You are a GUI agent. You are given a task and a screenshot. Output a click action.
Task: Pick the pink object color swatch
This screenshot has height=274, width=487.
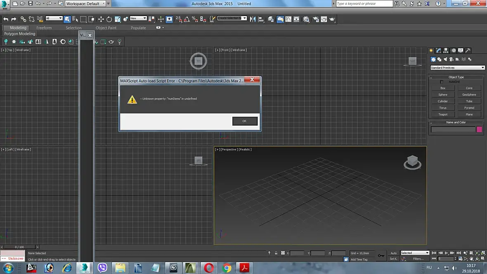479,130
